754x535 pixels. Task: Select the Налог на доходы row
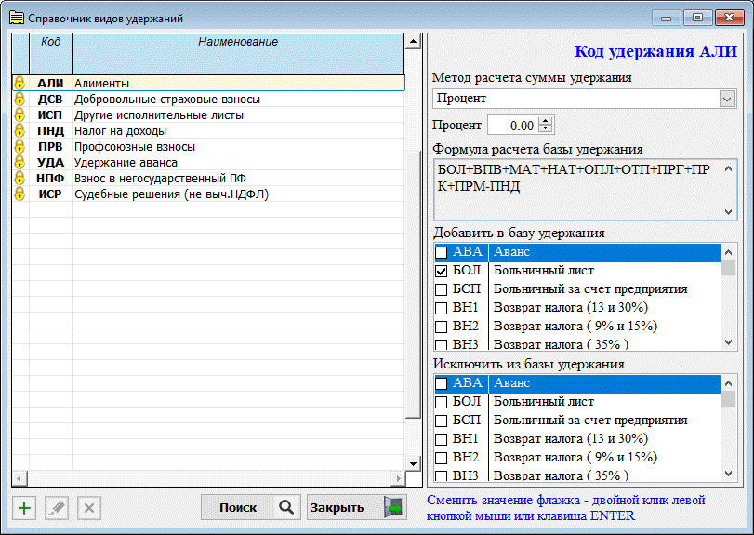point(208,130)
